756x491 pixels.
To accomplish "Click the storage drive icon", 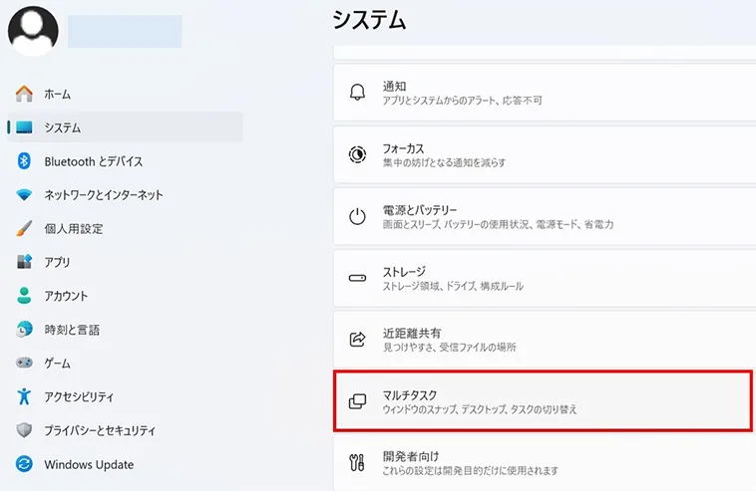I will pos(357,278).
